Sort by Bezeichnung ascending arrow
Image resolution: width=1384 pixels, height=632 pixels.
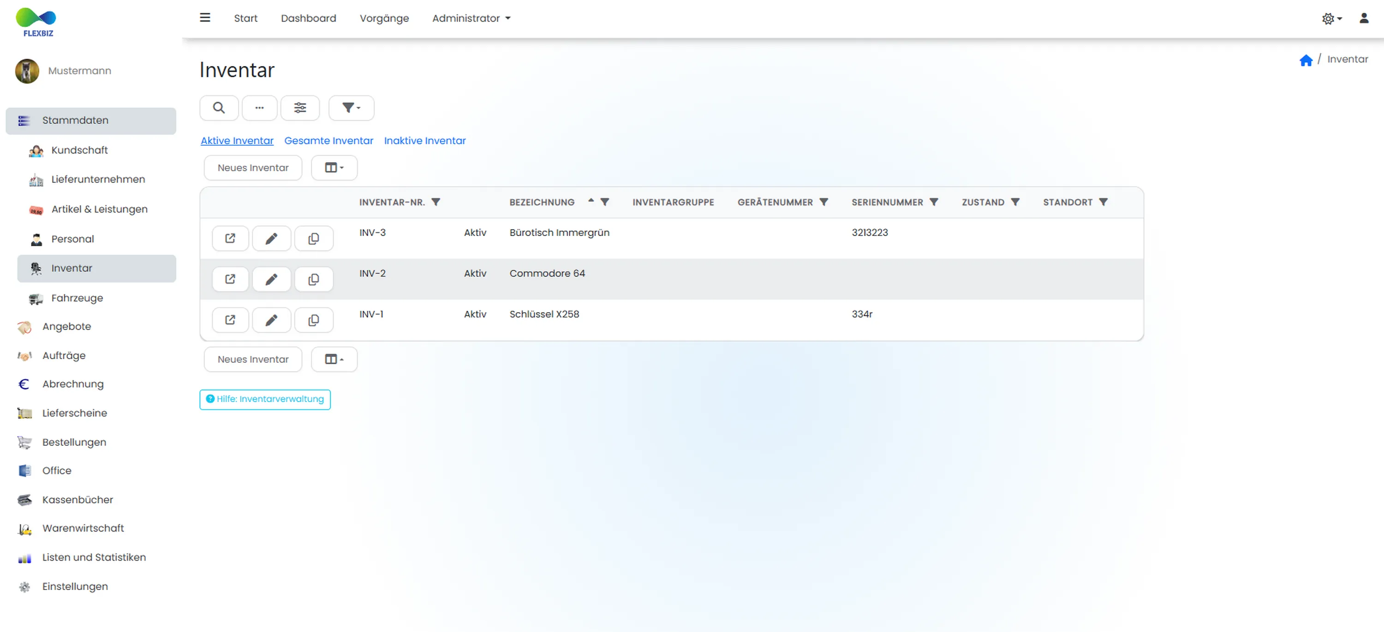coord(591,200)
